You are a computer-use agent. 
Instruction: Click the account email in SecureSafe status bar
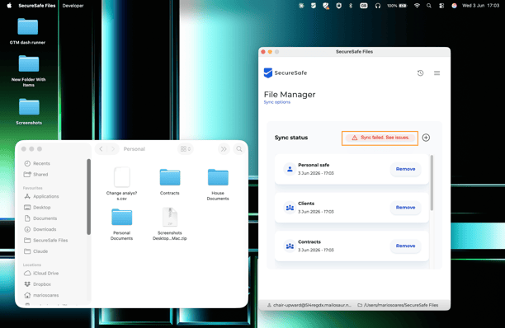(312, 305)
